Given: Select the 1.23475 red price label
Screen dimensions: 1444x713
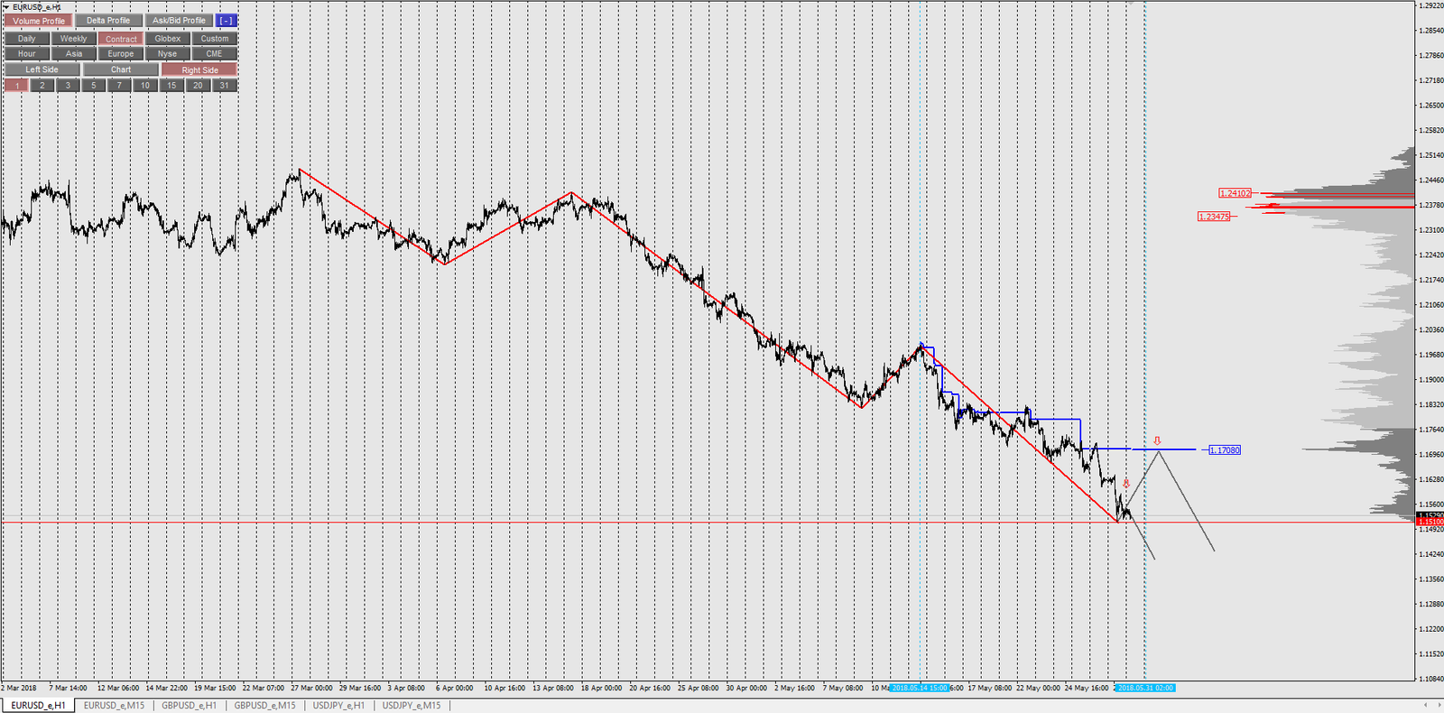Looking at the screenshot, I should pyautogui.click(x=1214, y=217).
